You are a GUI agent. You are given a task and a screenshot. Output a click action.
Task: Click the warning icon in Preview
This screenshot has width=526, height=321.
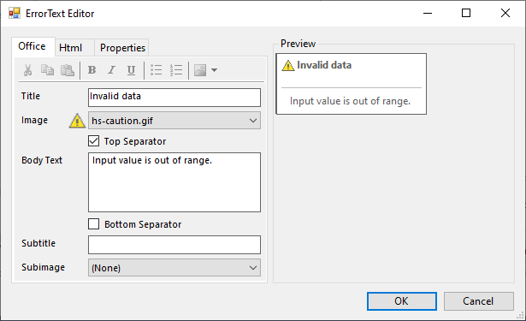click(x=288, y=65)
